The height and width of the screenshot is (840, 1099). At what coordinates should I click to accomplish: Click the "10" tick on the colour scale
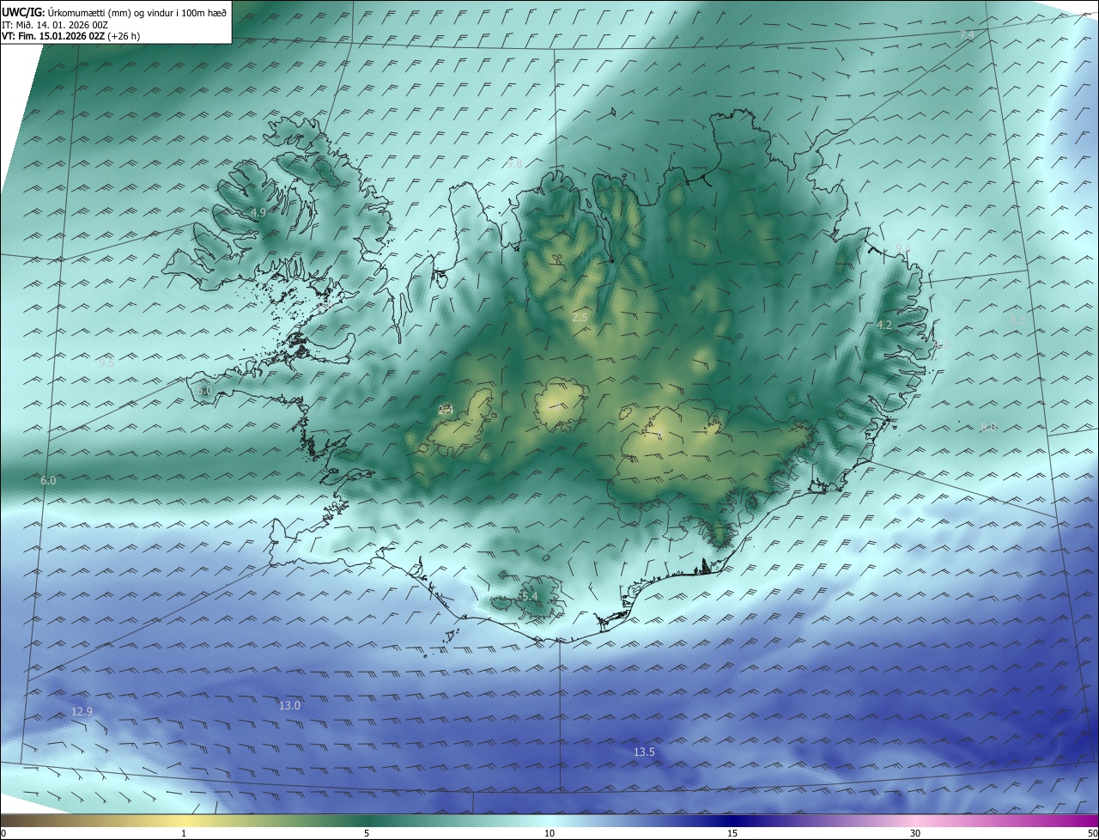click(x=549, y=833)
